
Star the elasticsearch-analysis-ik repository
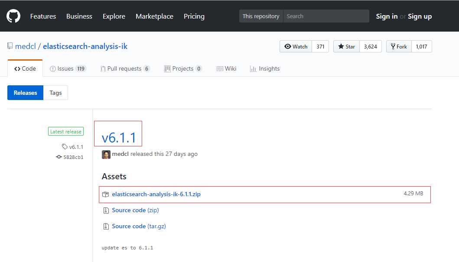(x=346, y=47)
